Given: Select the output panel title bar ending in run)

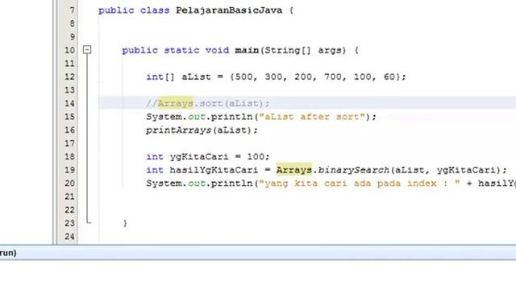Looking at the screenshot, I should (x=258, y=253).
